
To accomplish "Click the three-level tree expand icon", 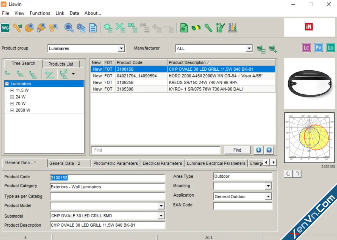I will click(33, 74).
